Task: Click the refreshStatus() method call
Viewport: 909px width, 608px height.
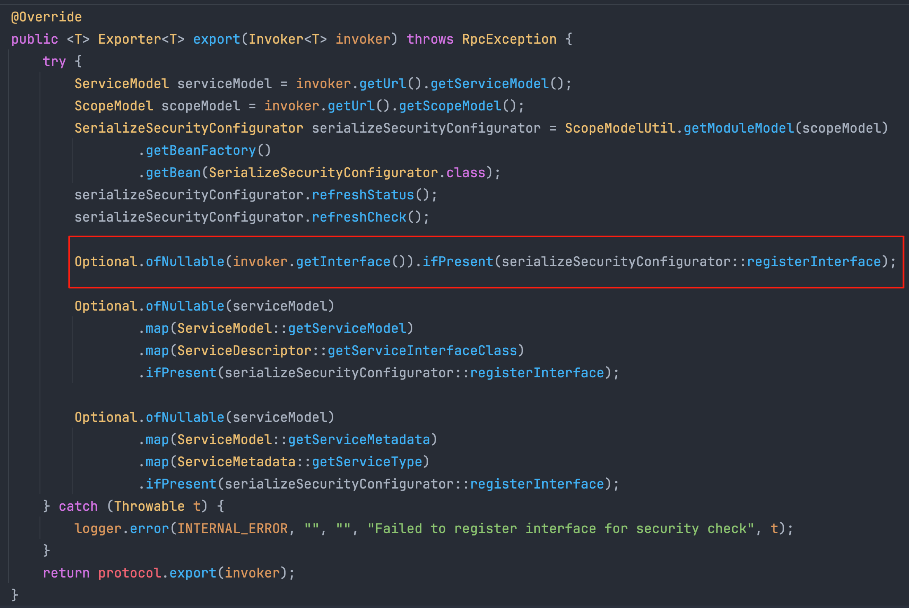Action: [x=363, y=195]
